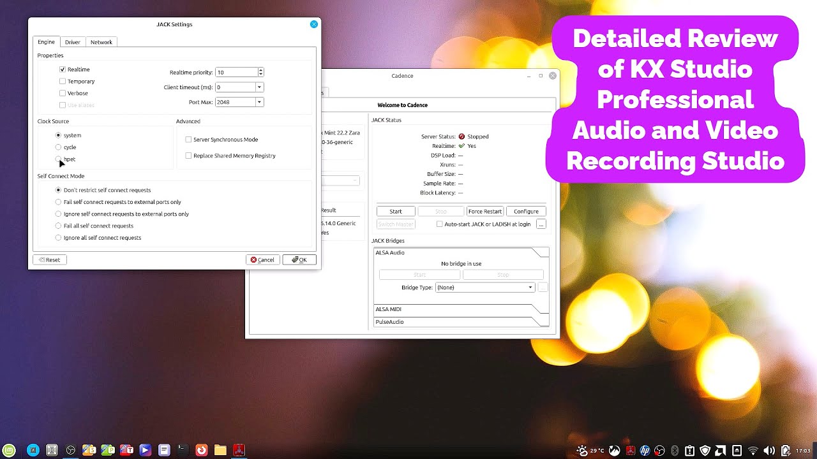Open the AMD tray icon
Screen dimensions: 817x459
[720, 450]
